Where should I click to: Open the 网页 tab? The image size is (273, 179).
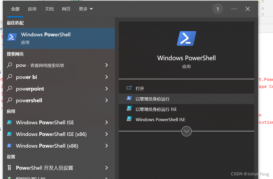pyautogui.click(x=66, y=9)
